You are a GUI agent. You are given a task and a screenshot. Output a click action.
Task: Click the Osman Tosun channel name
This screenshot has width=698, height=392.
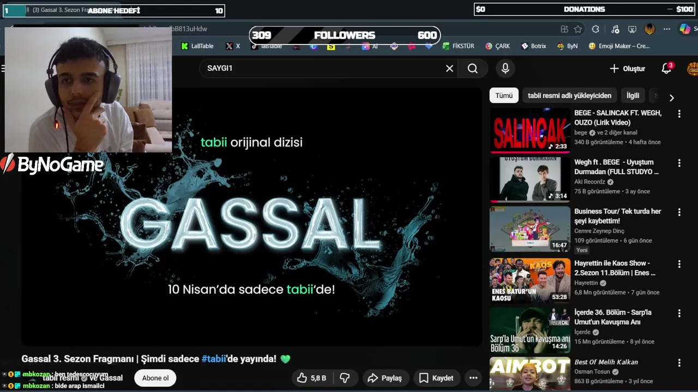(592, 372)
